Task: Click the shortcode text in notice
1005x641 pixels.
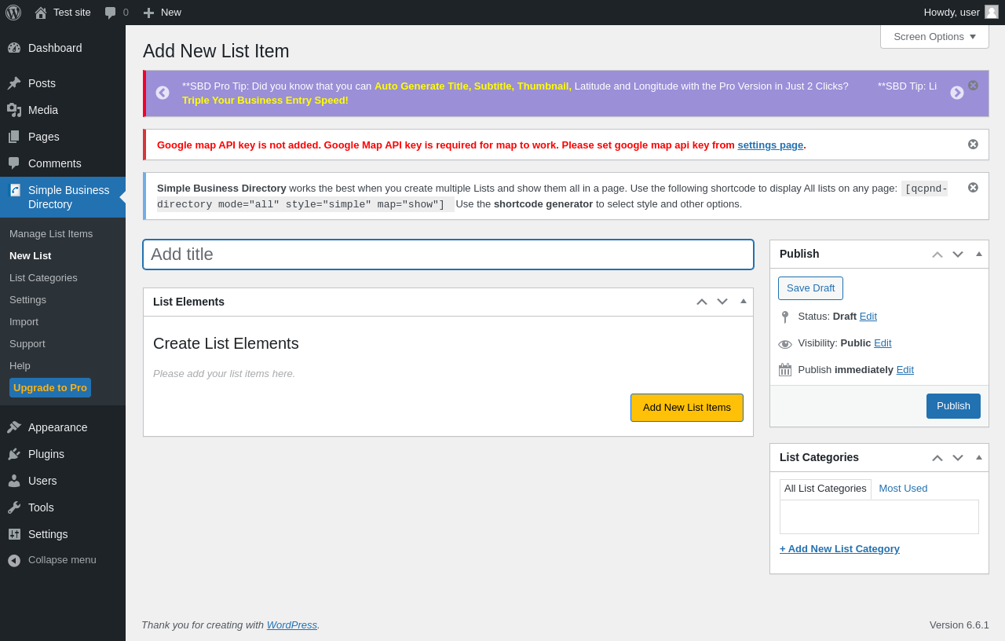Action: [552, 196]
